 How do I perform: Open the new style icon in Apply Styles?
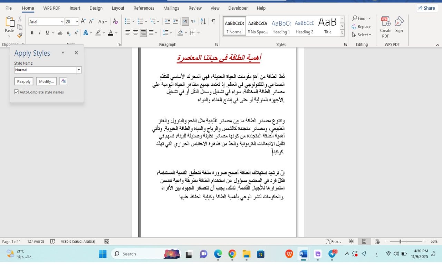[x=63, y=81]
